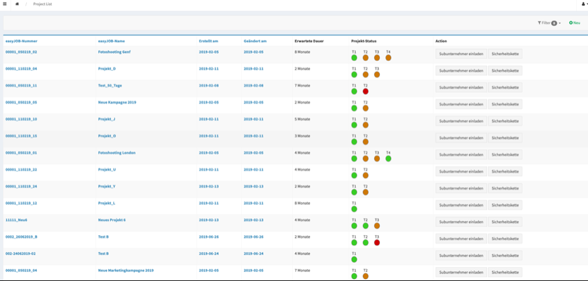The image size is (588, 281).
Task: Open the Neue Marketingkampagne 2019 link
Action: tap(125, 270)
